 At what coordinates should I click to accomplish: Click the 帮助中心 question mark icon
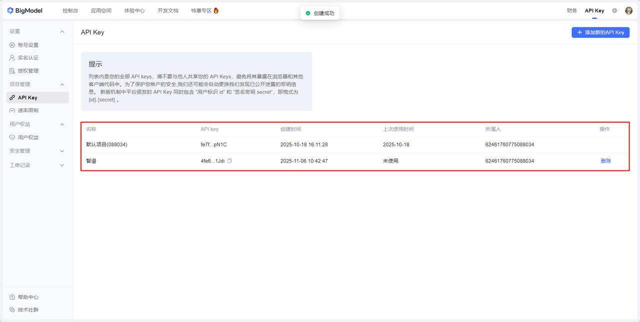[x=12, y=297]
